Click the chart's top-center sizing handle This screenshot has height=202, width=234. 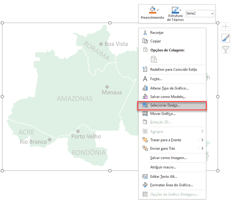(x=110, y=23)
